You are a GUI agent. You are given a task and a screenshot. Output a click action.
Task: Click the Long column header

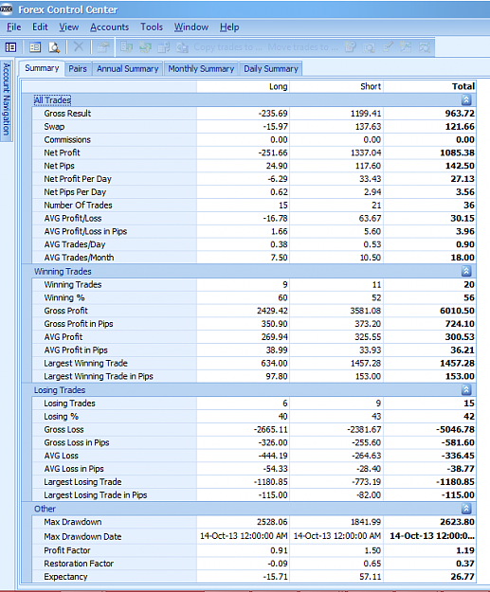pos(243,86)
